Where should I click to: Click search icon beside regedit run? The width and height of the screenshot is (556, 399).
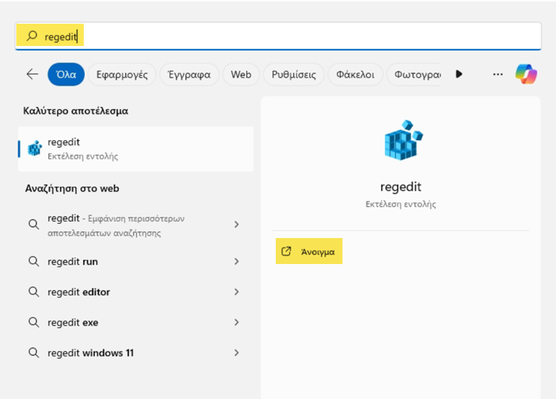33,262
